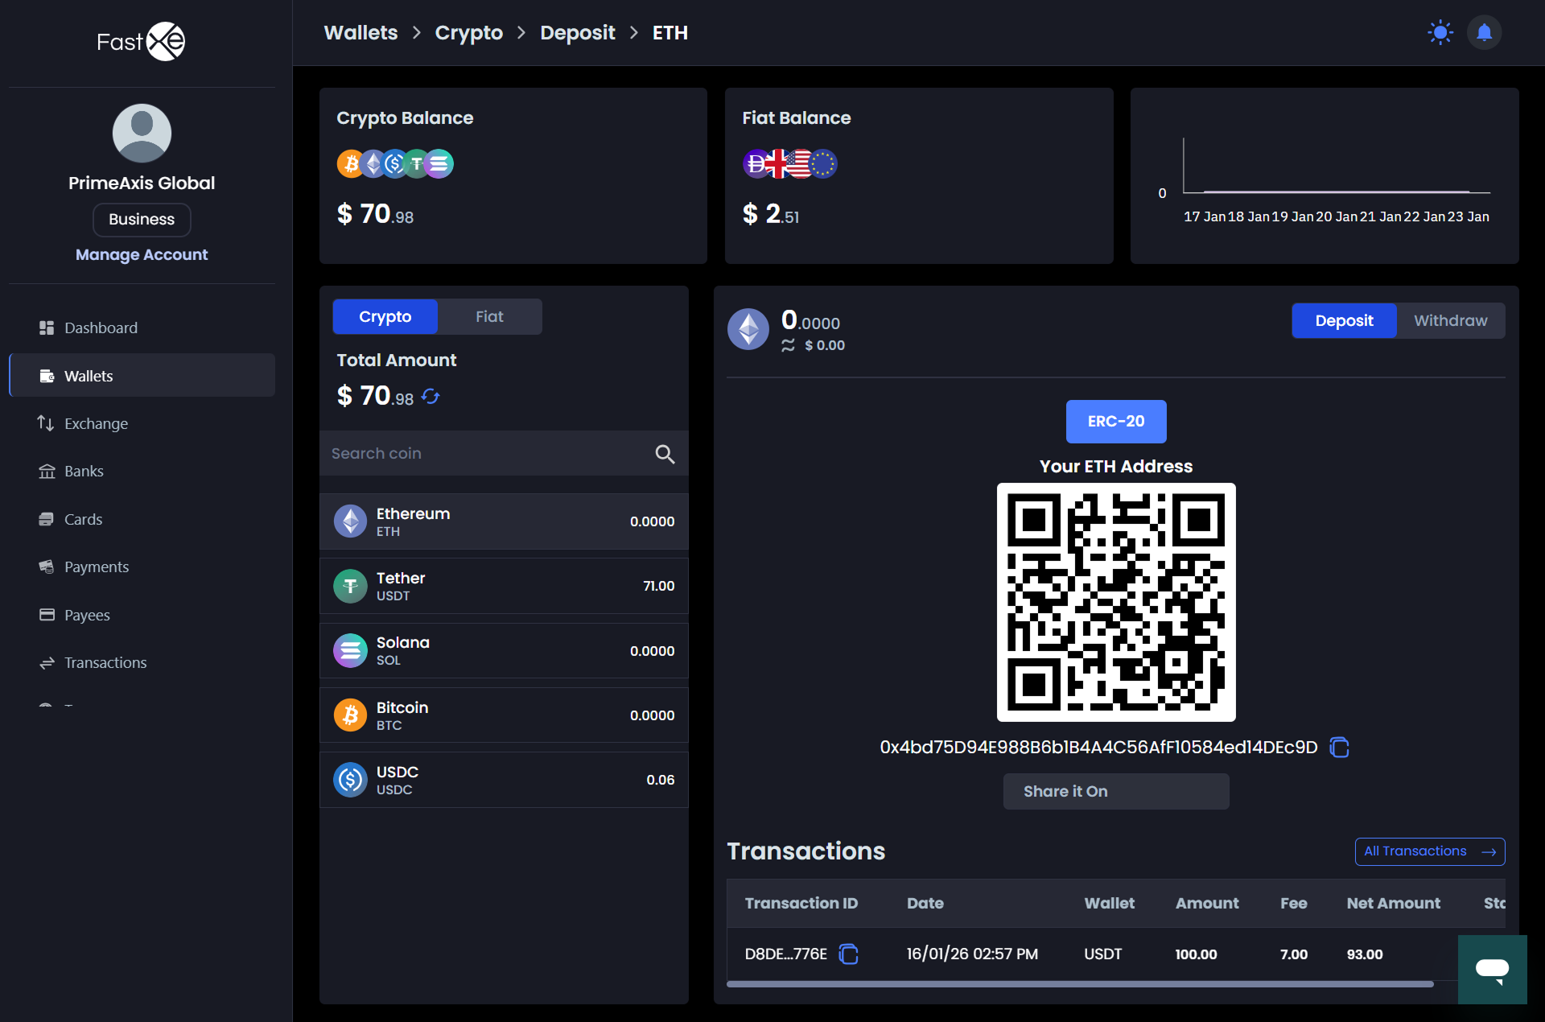
Task: Toggle Withdraw mode for ETH
Action: 1451,320
